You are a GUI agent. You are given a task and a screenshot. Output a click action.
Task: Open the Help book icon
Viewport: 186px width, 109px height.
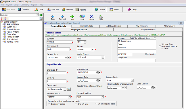pos(129,9)
